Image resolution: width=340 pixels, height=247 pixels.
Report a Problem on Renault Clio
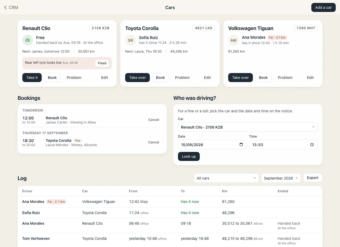pyautogui.click(x=74, y=78)
